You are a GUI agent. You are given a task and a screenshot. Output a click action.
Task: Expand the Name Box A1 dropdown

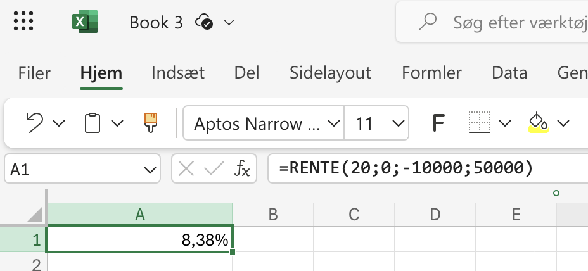coord(150,170)
